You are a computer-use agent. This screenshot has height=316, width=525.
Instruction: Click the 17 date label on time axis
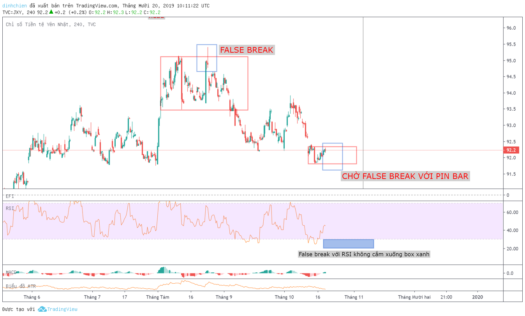click(x=124, y=297)
